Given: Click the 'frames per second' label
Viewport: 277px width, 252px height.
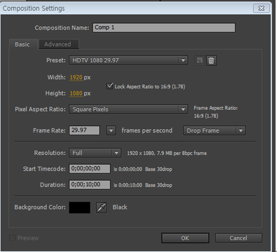Looking at the screenshot, I should point(147,131).
